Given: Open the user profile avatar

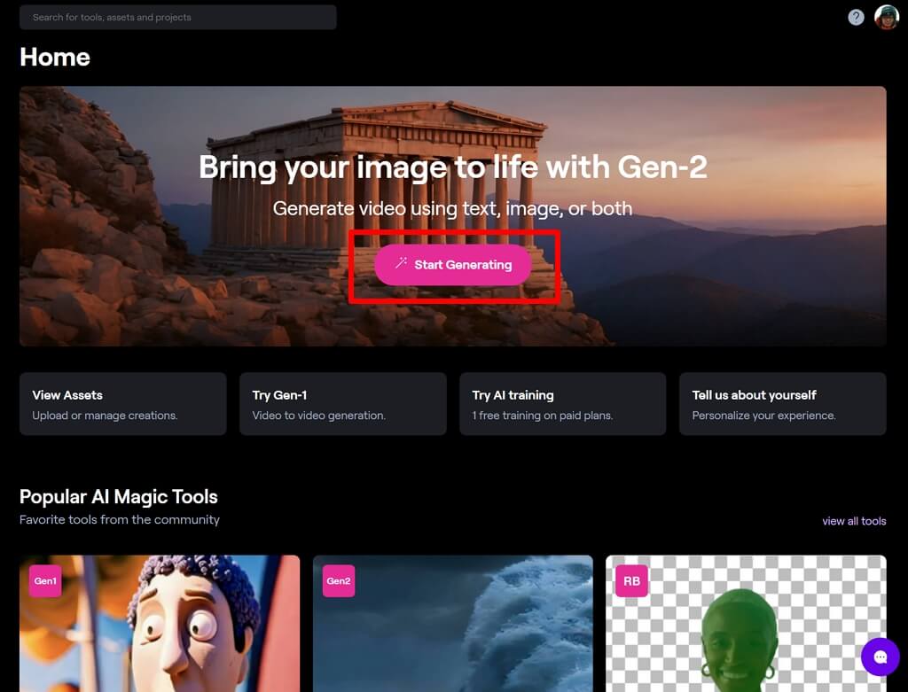Looking at the screenshot, I should pyautogui.click(x=886, y=17).
